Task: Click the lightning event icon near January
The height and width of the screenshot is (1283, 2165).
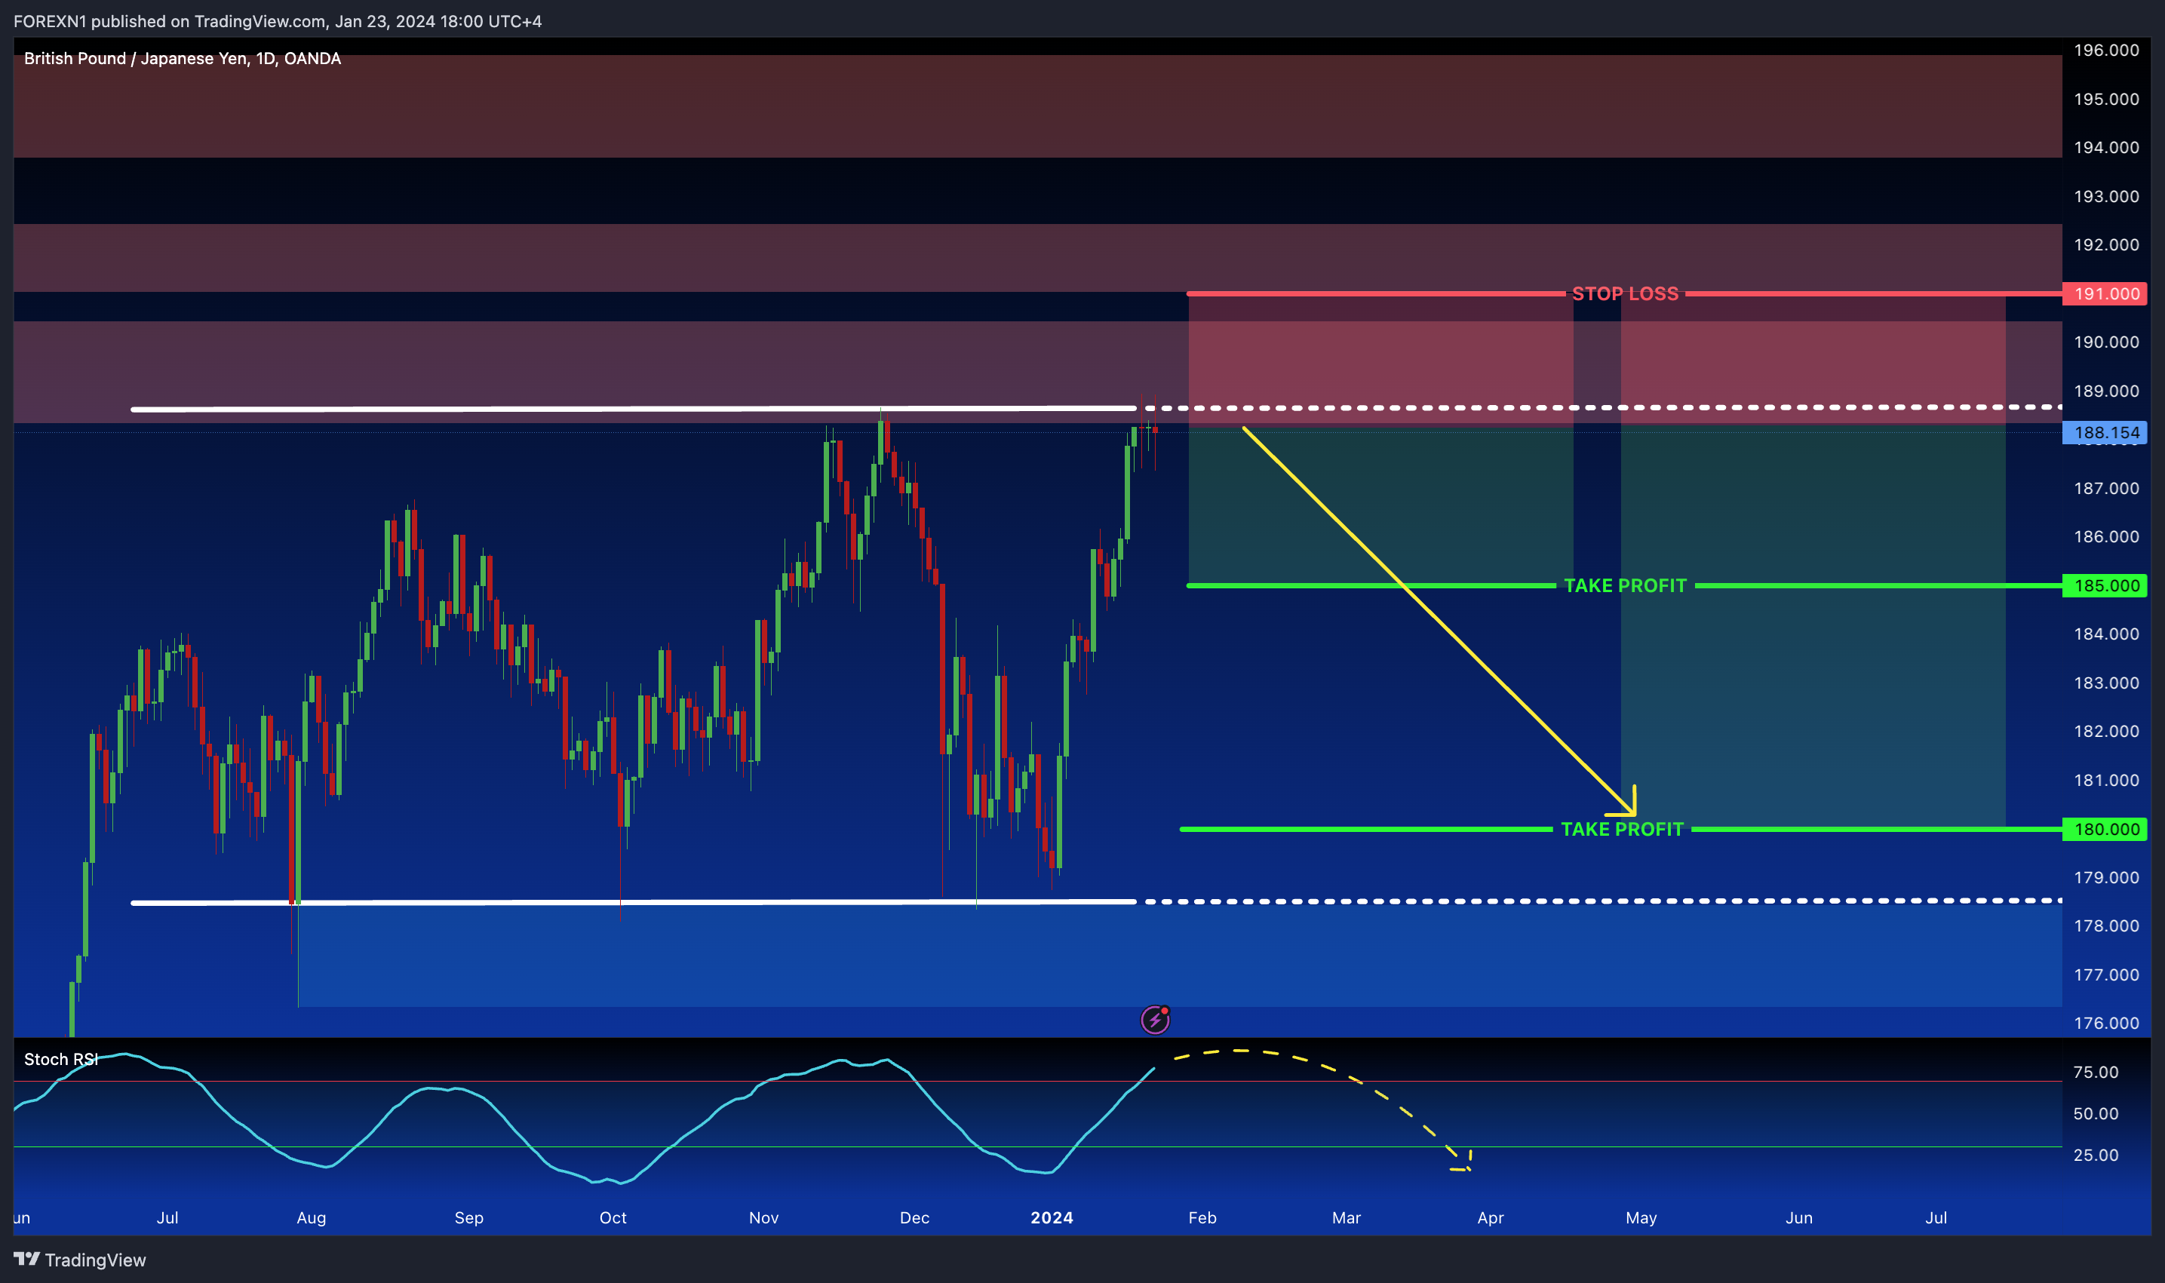Action: coord(1155,1021)
